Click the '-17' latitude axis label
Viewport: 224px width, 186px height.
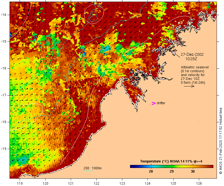(4, 95)
